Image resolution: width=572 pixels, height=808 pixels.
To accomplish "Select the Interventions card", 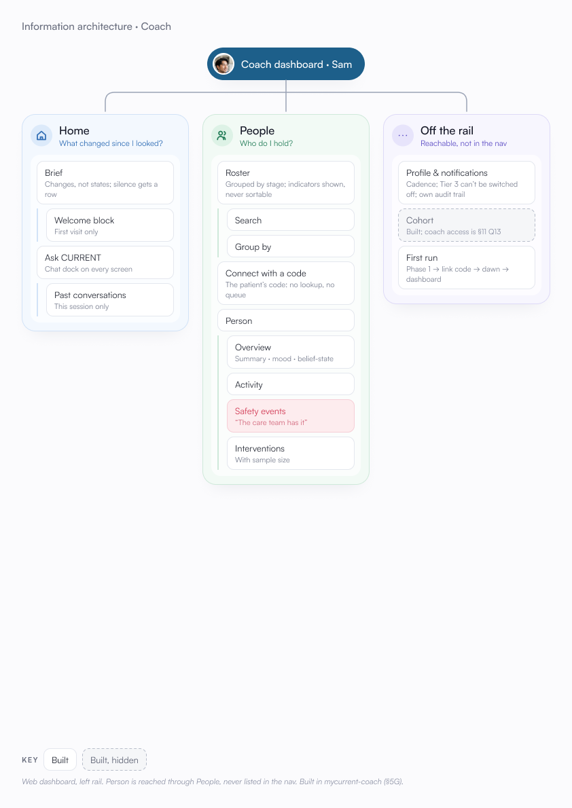I will point(290,454).
